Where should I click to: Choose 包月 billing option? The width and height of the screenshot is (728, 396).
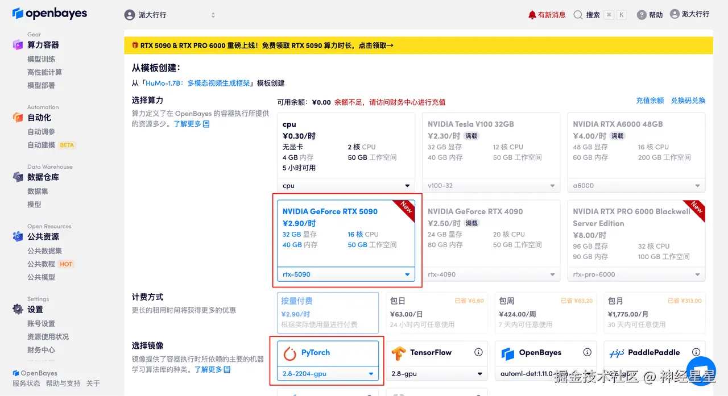[x=655, y=312]
